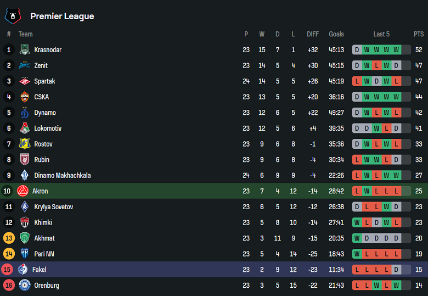Sort table by DIFF column header

click(x=313, y=34)
